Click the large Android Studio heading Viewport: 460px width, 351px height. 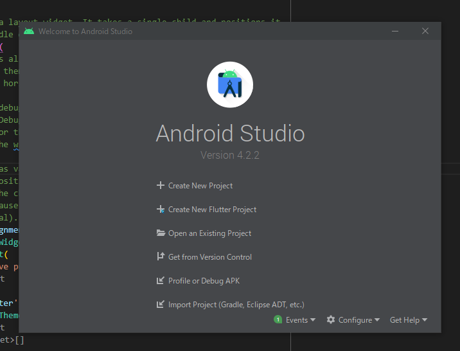tap(230, 133)
